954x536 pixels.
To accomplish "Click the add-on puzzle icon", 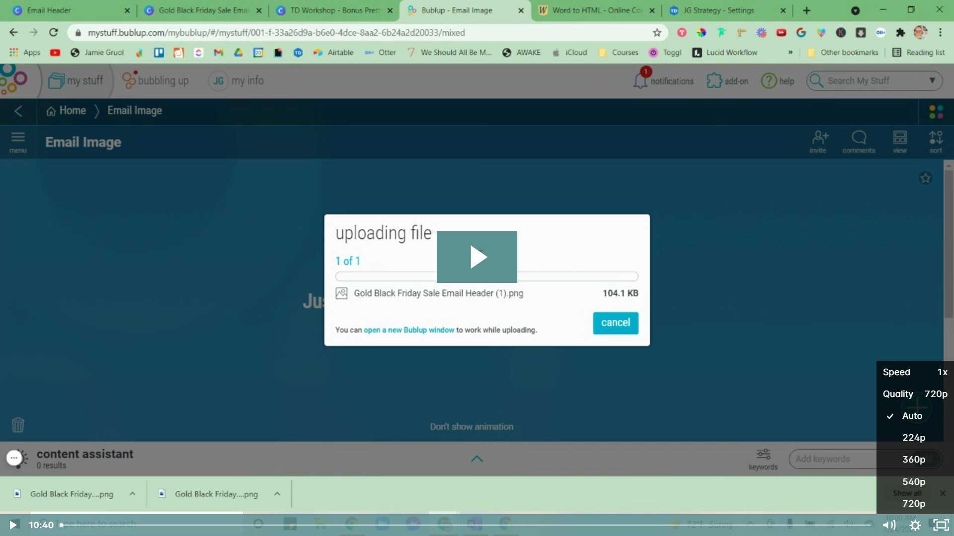I will point(714,80).
